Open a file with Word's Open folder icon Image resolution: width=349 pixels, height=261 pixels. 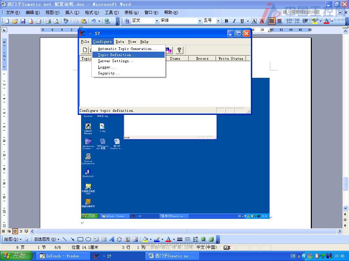click(x=15, y=21)
